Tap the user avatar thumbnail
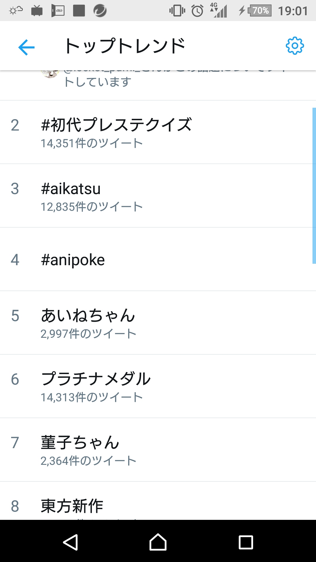 pos(50,74)
